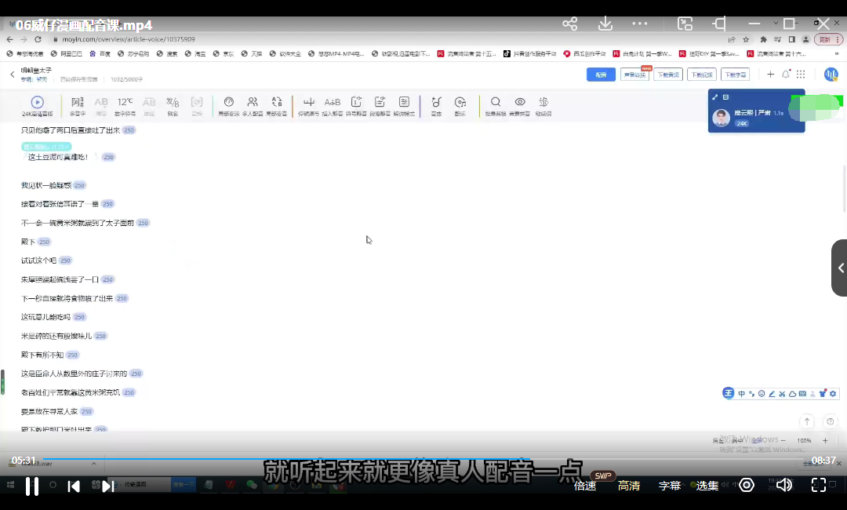Open the 音效 sound effects tool
Viewport: 847px width, 510px height.
(x=436, y=106)
